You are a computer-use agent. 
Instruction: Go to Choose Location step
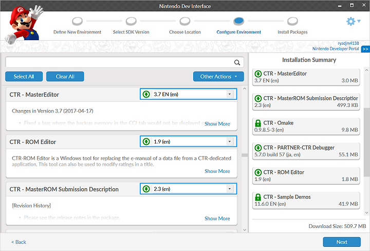185,26
